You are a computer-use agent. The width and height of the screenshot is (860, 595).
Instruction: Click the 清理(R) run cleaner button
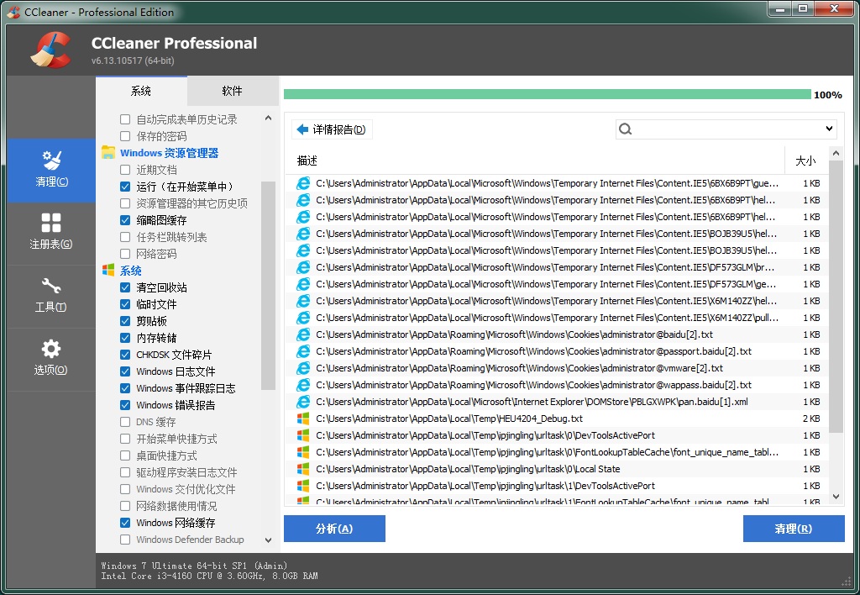pos(794,529)
